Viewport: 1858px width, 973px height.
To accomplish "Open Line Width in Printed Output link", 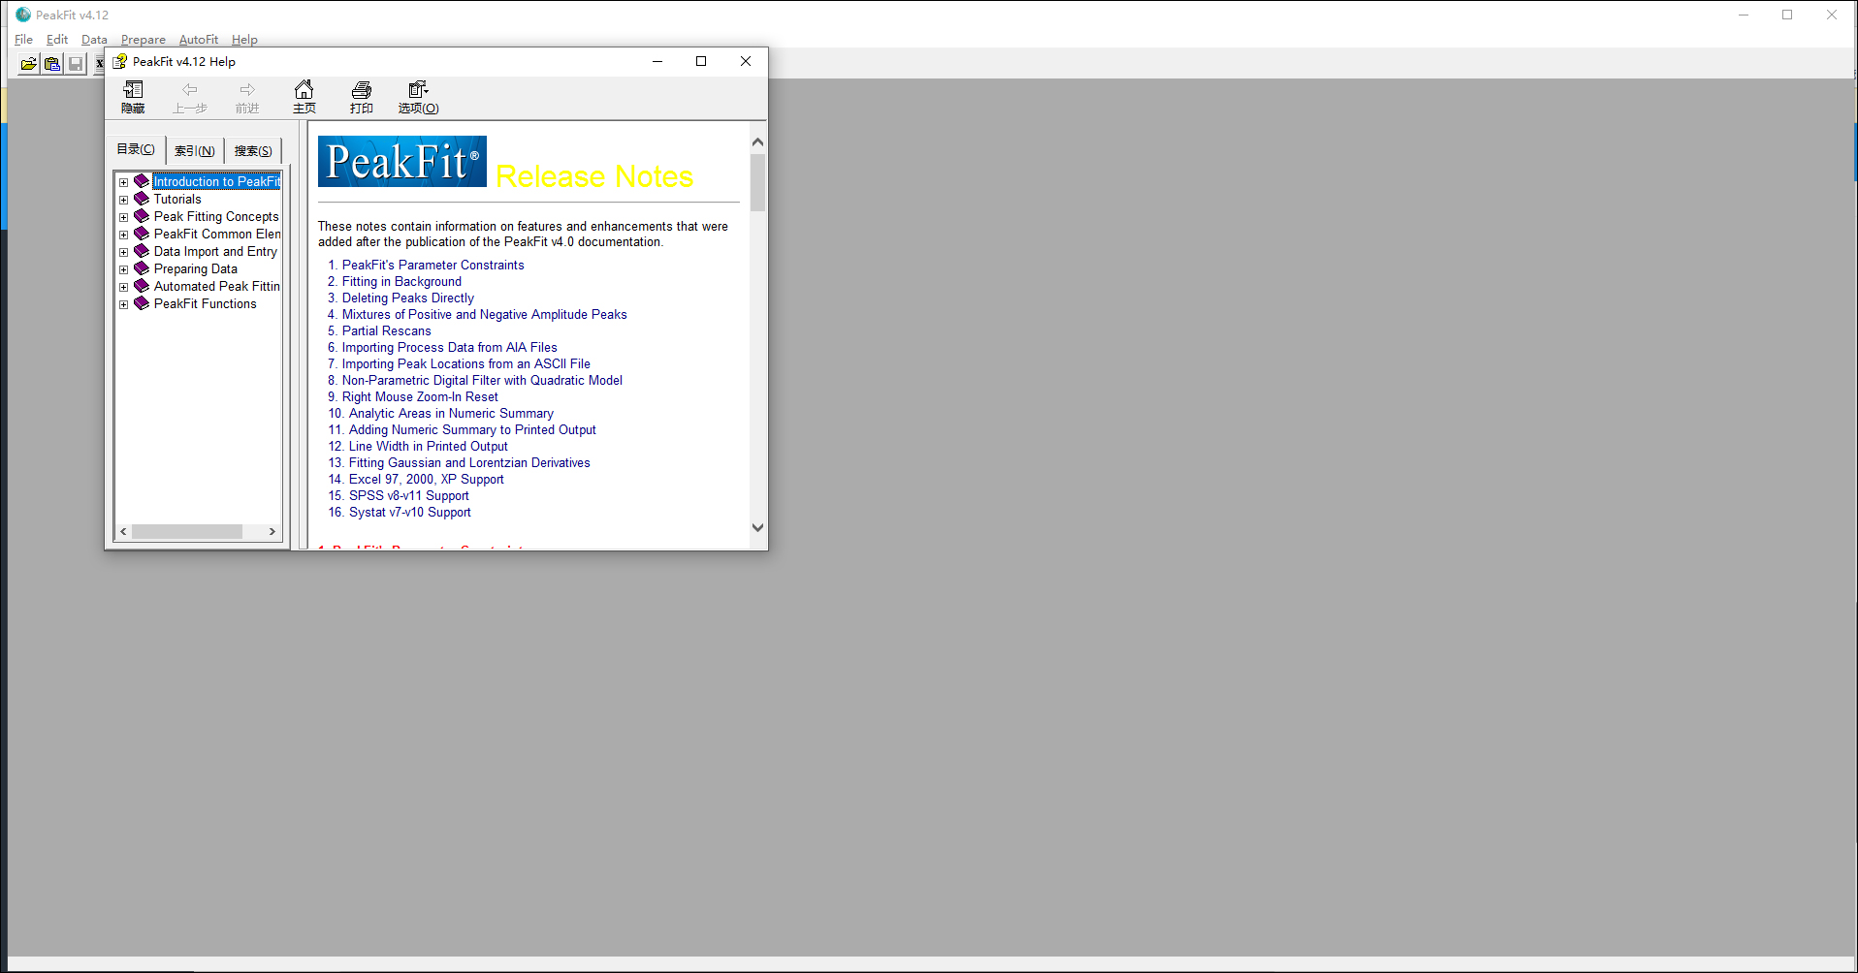I will coord(429,446).
